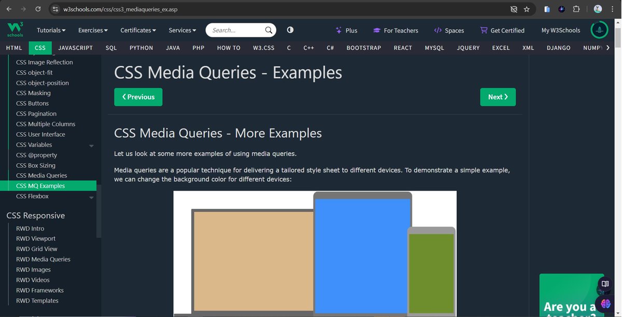Open the Tutorials dropdown menu

tap(50, 30)
